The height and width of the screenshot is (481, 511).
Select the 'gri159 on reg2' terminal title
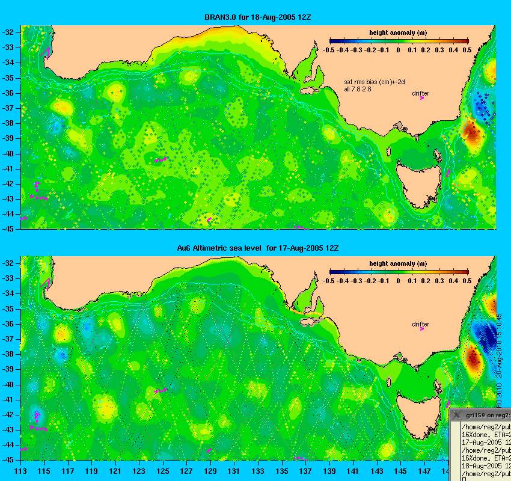tap(488, 415)
